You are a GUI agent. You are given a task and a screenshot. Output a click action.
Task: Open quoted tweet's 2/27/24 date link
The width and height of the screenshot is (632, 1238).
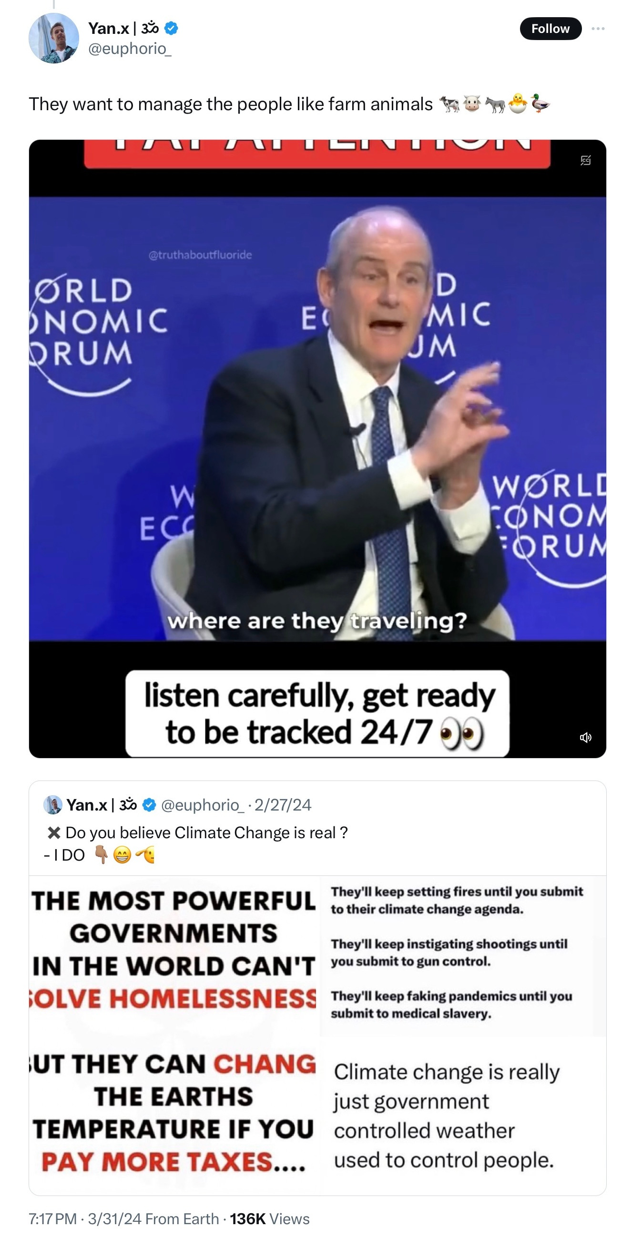point(283,804)
